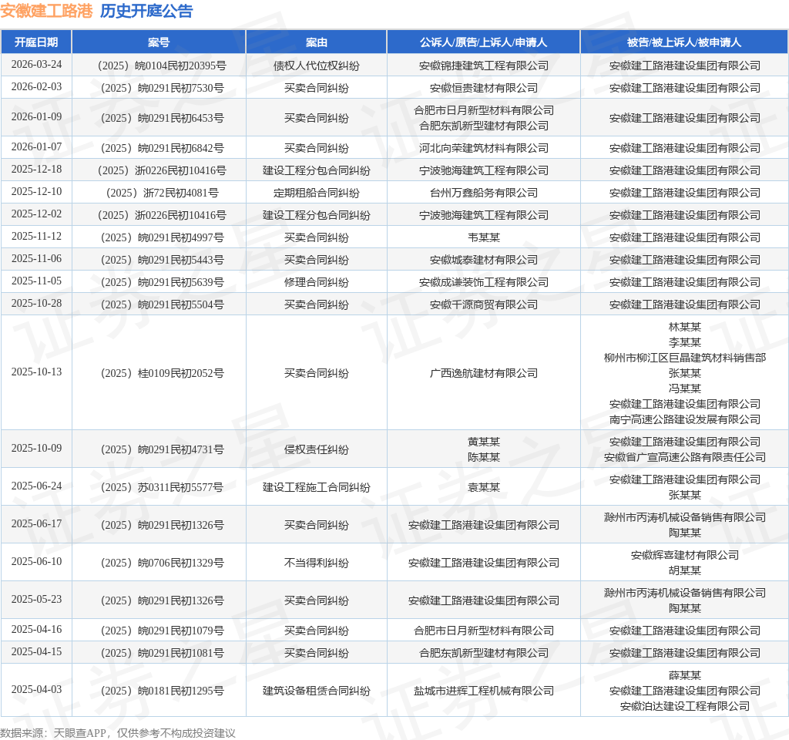Click case number (2025)浙72民初4081号
789x740 pixels.
pyautogui.click(x=163, y=193)
